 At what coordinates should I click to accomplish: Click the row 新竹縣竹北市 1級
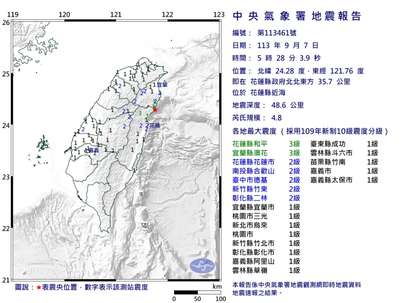pyautogui.click(x=266, y=243)
